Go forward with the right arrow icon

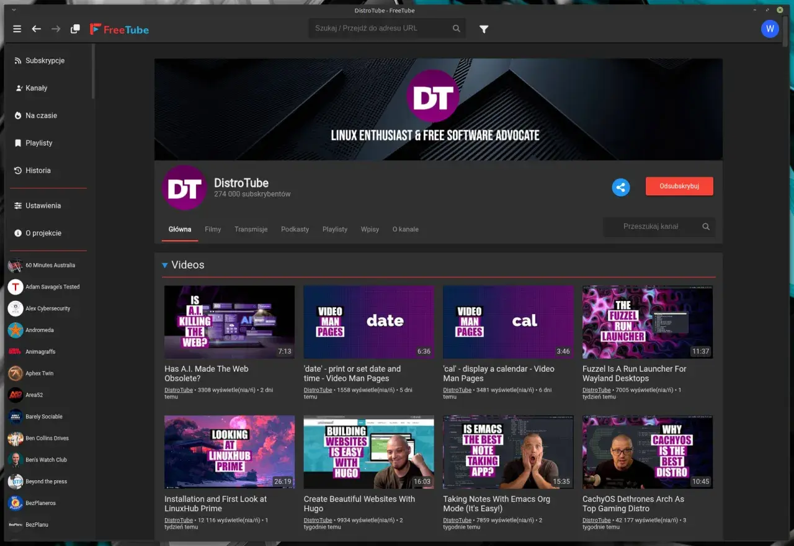pos(56,29)
